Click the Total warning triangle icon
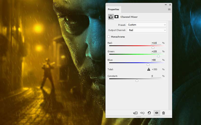This screenshot has height=125, width=201. tap(149, 69)
